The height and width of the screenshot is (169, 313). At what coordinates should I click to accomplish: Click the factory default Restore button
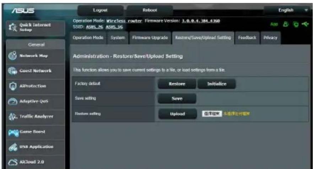coord(177,84)
